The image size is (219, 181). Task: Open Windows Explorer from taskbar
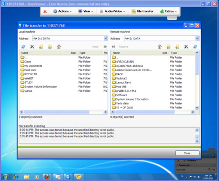pyautogui.click(x=26, y=177)
